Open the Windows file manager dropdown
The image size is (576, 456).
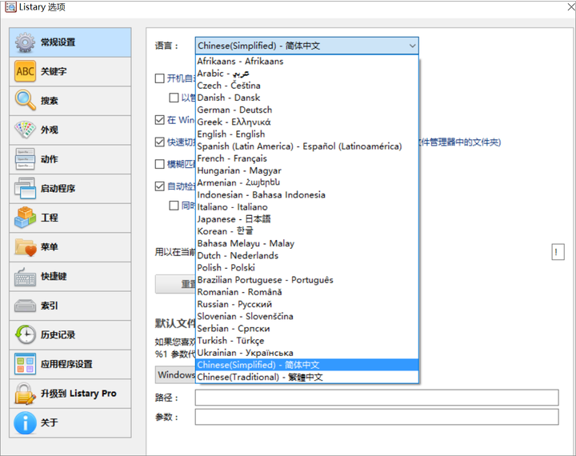click(x=175, y=374)
